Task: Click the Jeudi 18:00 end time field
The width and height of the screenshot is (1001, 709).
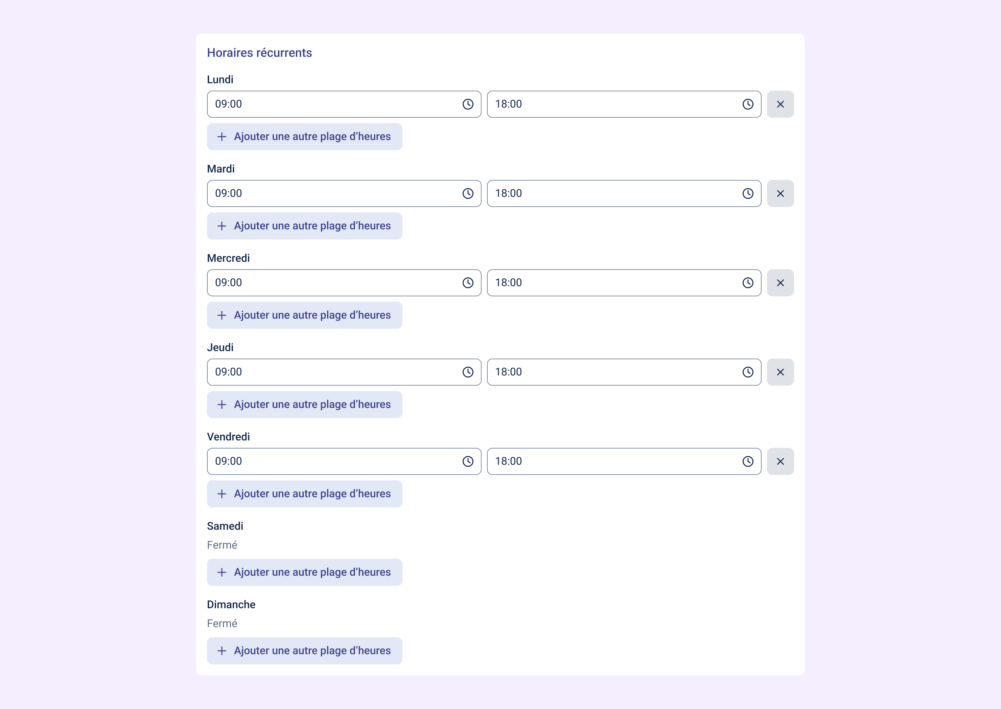Action: click(611, 372)
